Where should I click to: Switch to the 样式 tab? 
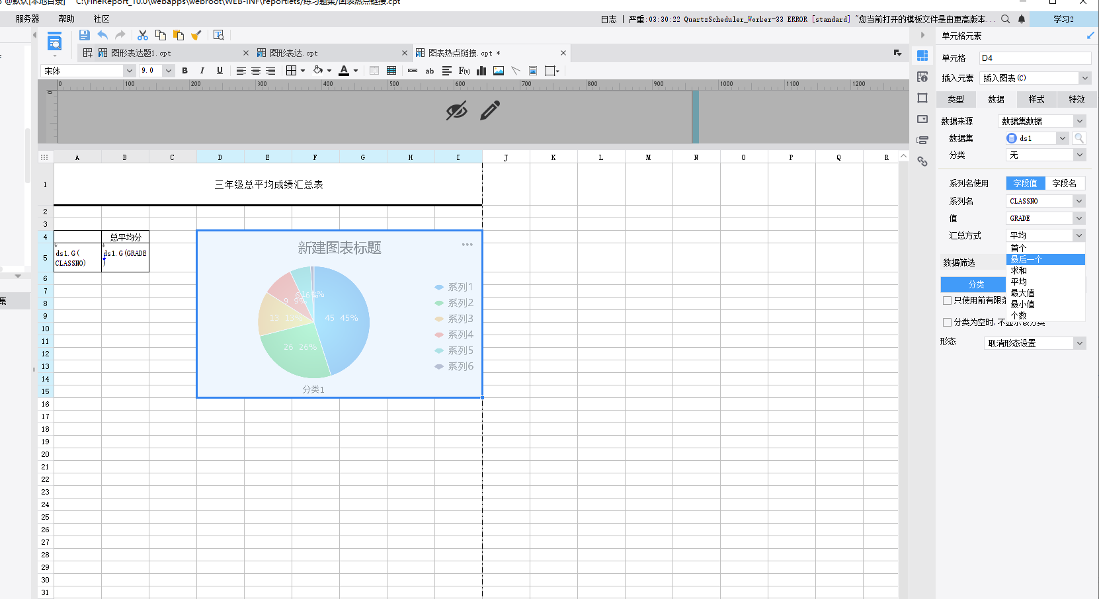click(x=1037, y=99)
